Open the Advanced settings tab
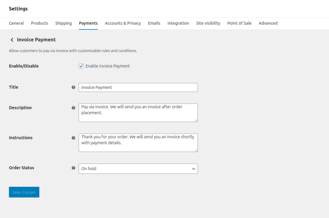This screenshot has width=329, height=218. [x=268, y=23]
